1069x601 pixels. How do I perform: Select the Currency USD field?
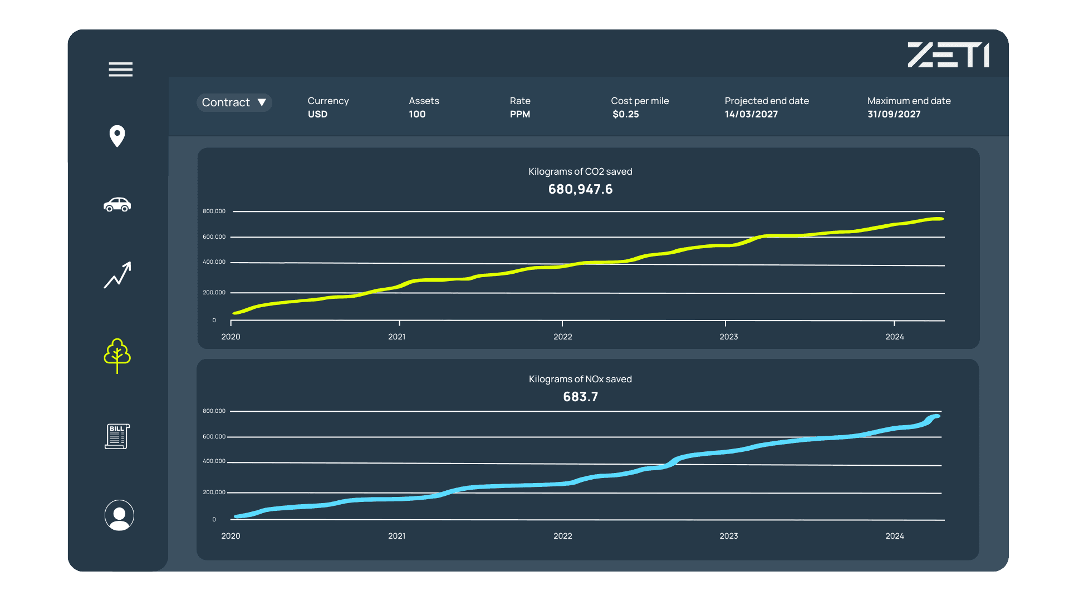pyautogui.click(x=317, y=114)
